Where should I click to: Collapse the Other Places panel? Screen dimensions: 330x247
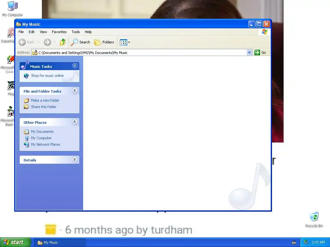75,122
